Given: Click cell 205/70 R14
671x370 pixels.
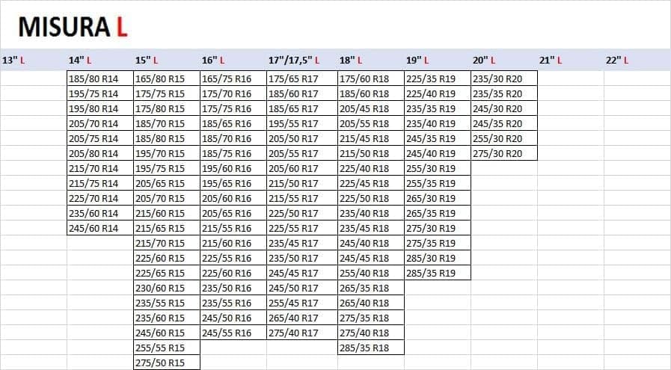Looking at the screenshot, I should tap(100, 123).
